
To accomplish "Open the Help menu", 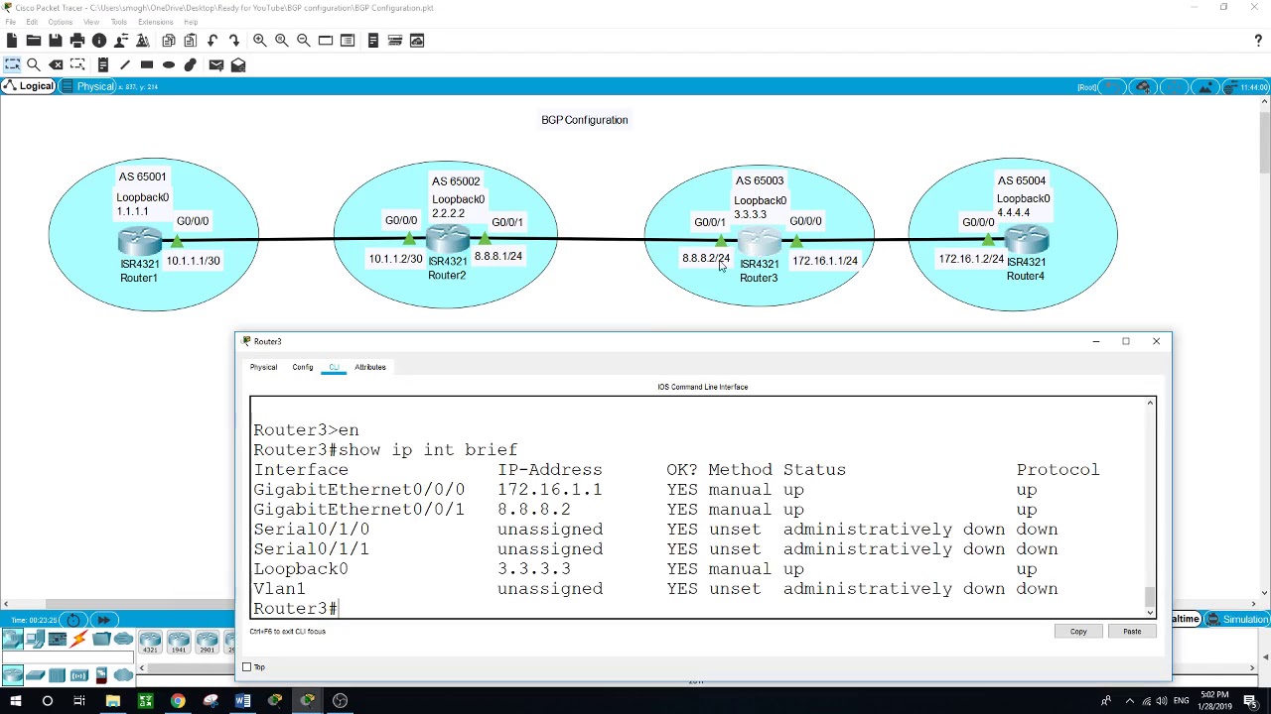I will 191,22.
